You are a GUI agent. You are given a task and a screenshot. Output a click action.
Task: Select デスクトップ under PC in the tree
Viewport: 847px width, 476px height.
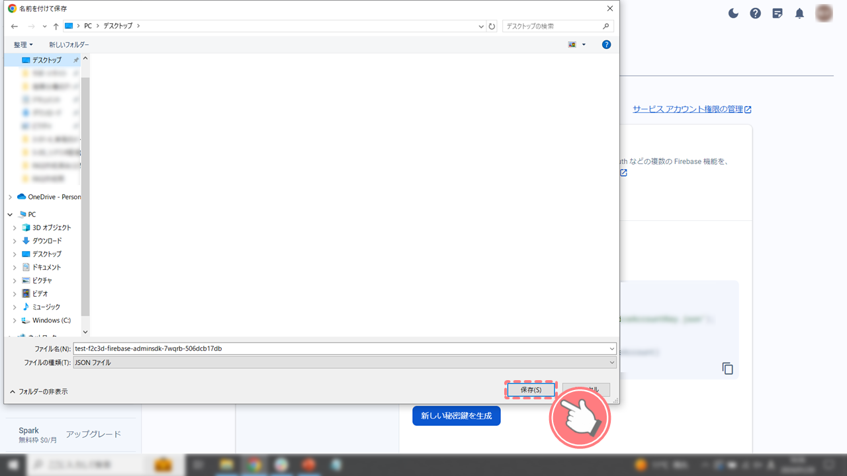(x=42, y=254)
